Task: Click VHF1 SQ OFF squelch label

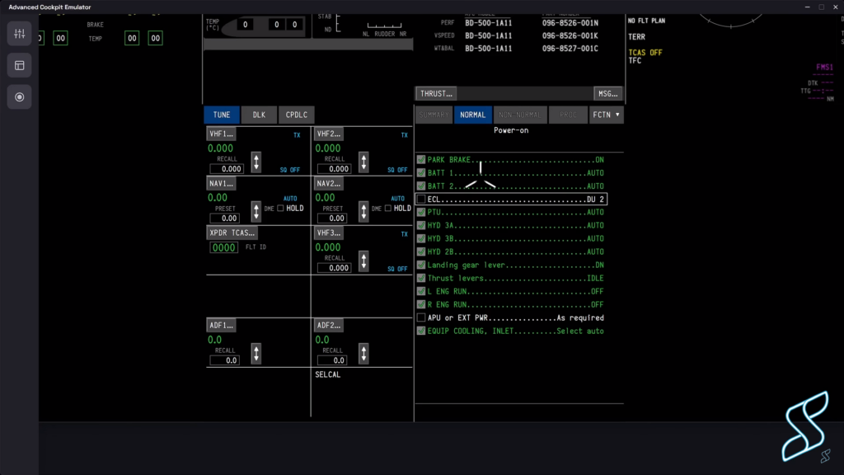Action: [289, 170]
